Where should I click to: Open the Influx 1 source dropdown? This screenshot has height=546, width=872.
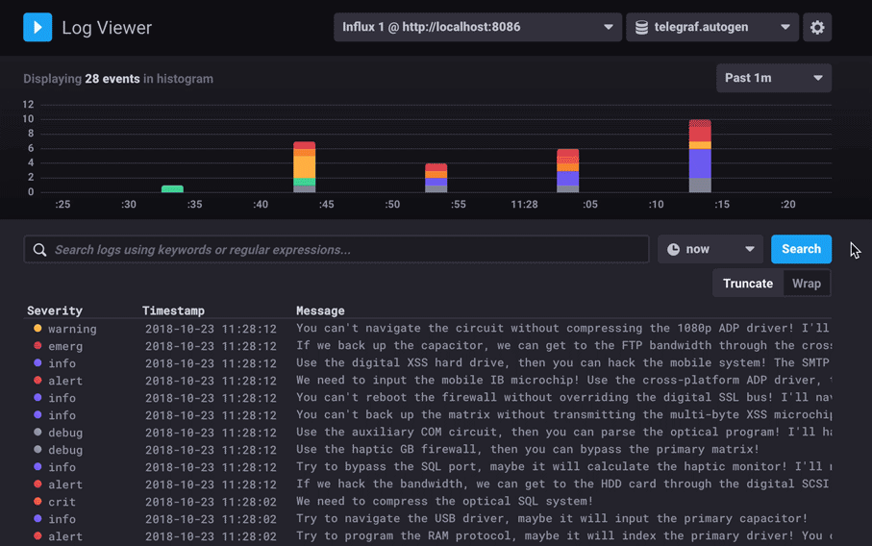(x=477, y=27)
